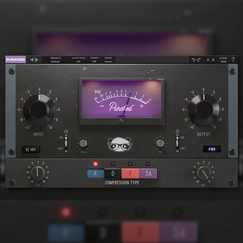
Task: Select compression type D
Action: [x=113, y=173]
